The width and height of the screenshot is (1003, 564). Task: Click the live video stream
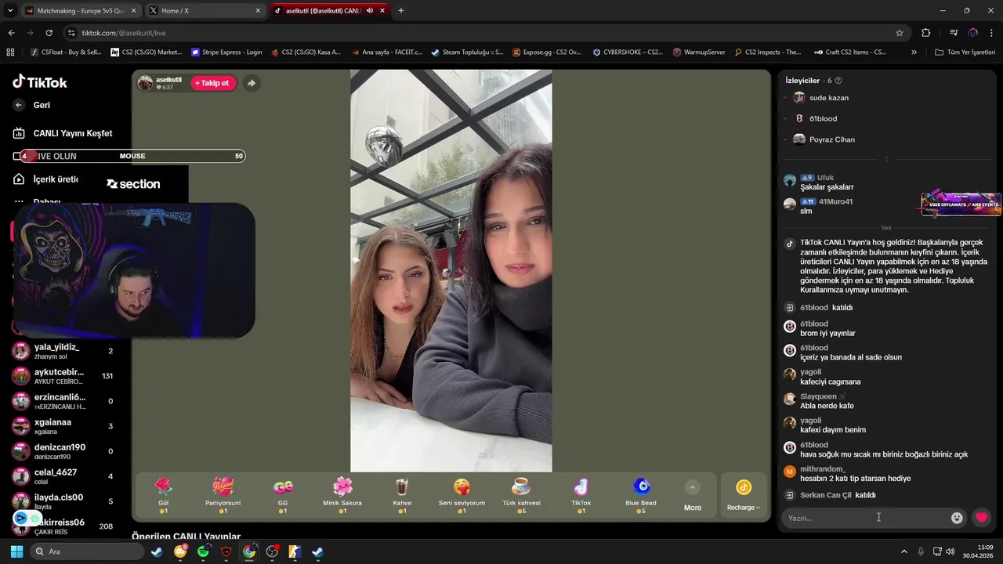tap(451, 270)
